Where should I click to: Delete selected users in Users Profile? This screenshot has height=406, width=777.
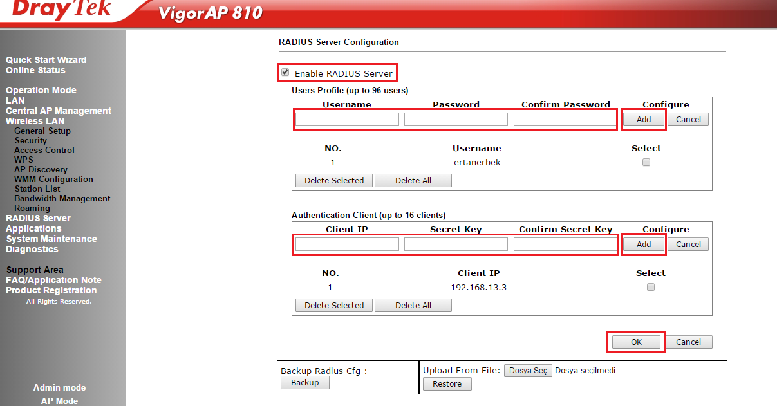click(x=334, y=181)
